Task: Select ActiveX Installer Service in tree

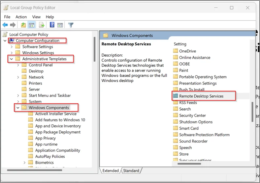Action: tap(56, 114)
